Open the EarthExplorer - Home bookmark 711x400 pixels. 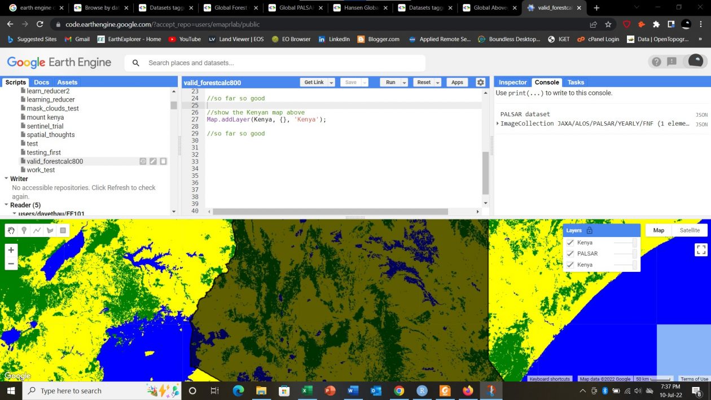pos(129,39)
